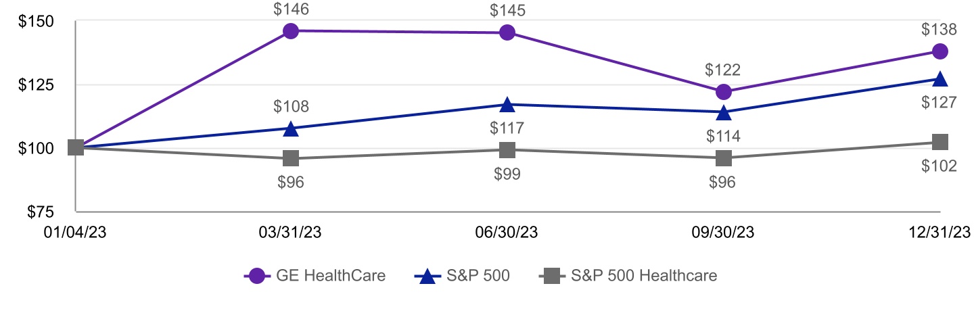The width and height of the screenshot is (974, 311).
Task: Select S&P 500 Healthcare square at $102
Action: coord(940,142)
